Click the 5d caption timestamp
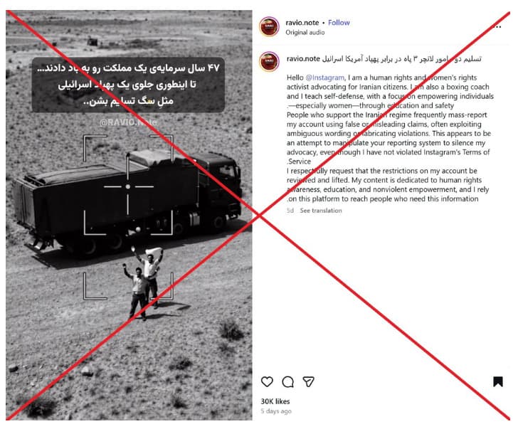Viewport: 523px width, 434px height. [290, 211]
